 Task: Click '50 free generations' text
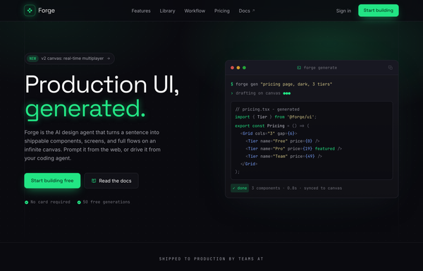(x=106, y=202)
